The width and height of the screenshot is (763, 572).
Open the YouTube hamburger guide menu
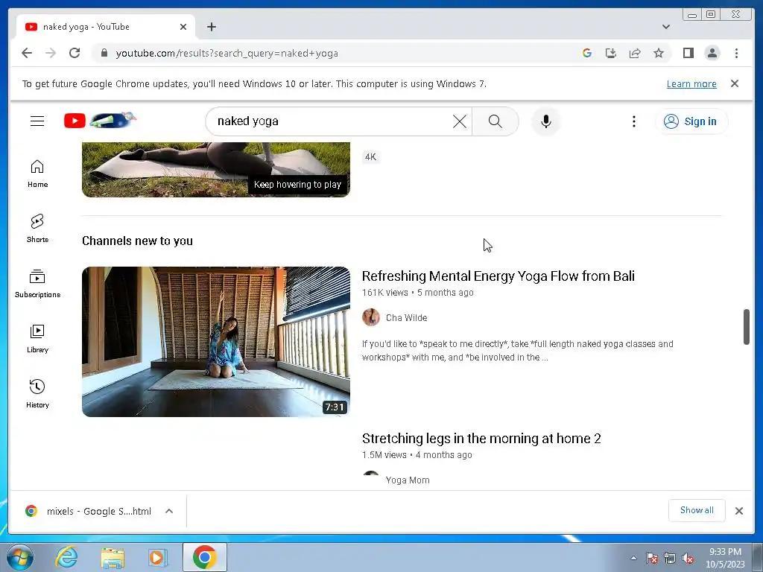pos(37,121)
